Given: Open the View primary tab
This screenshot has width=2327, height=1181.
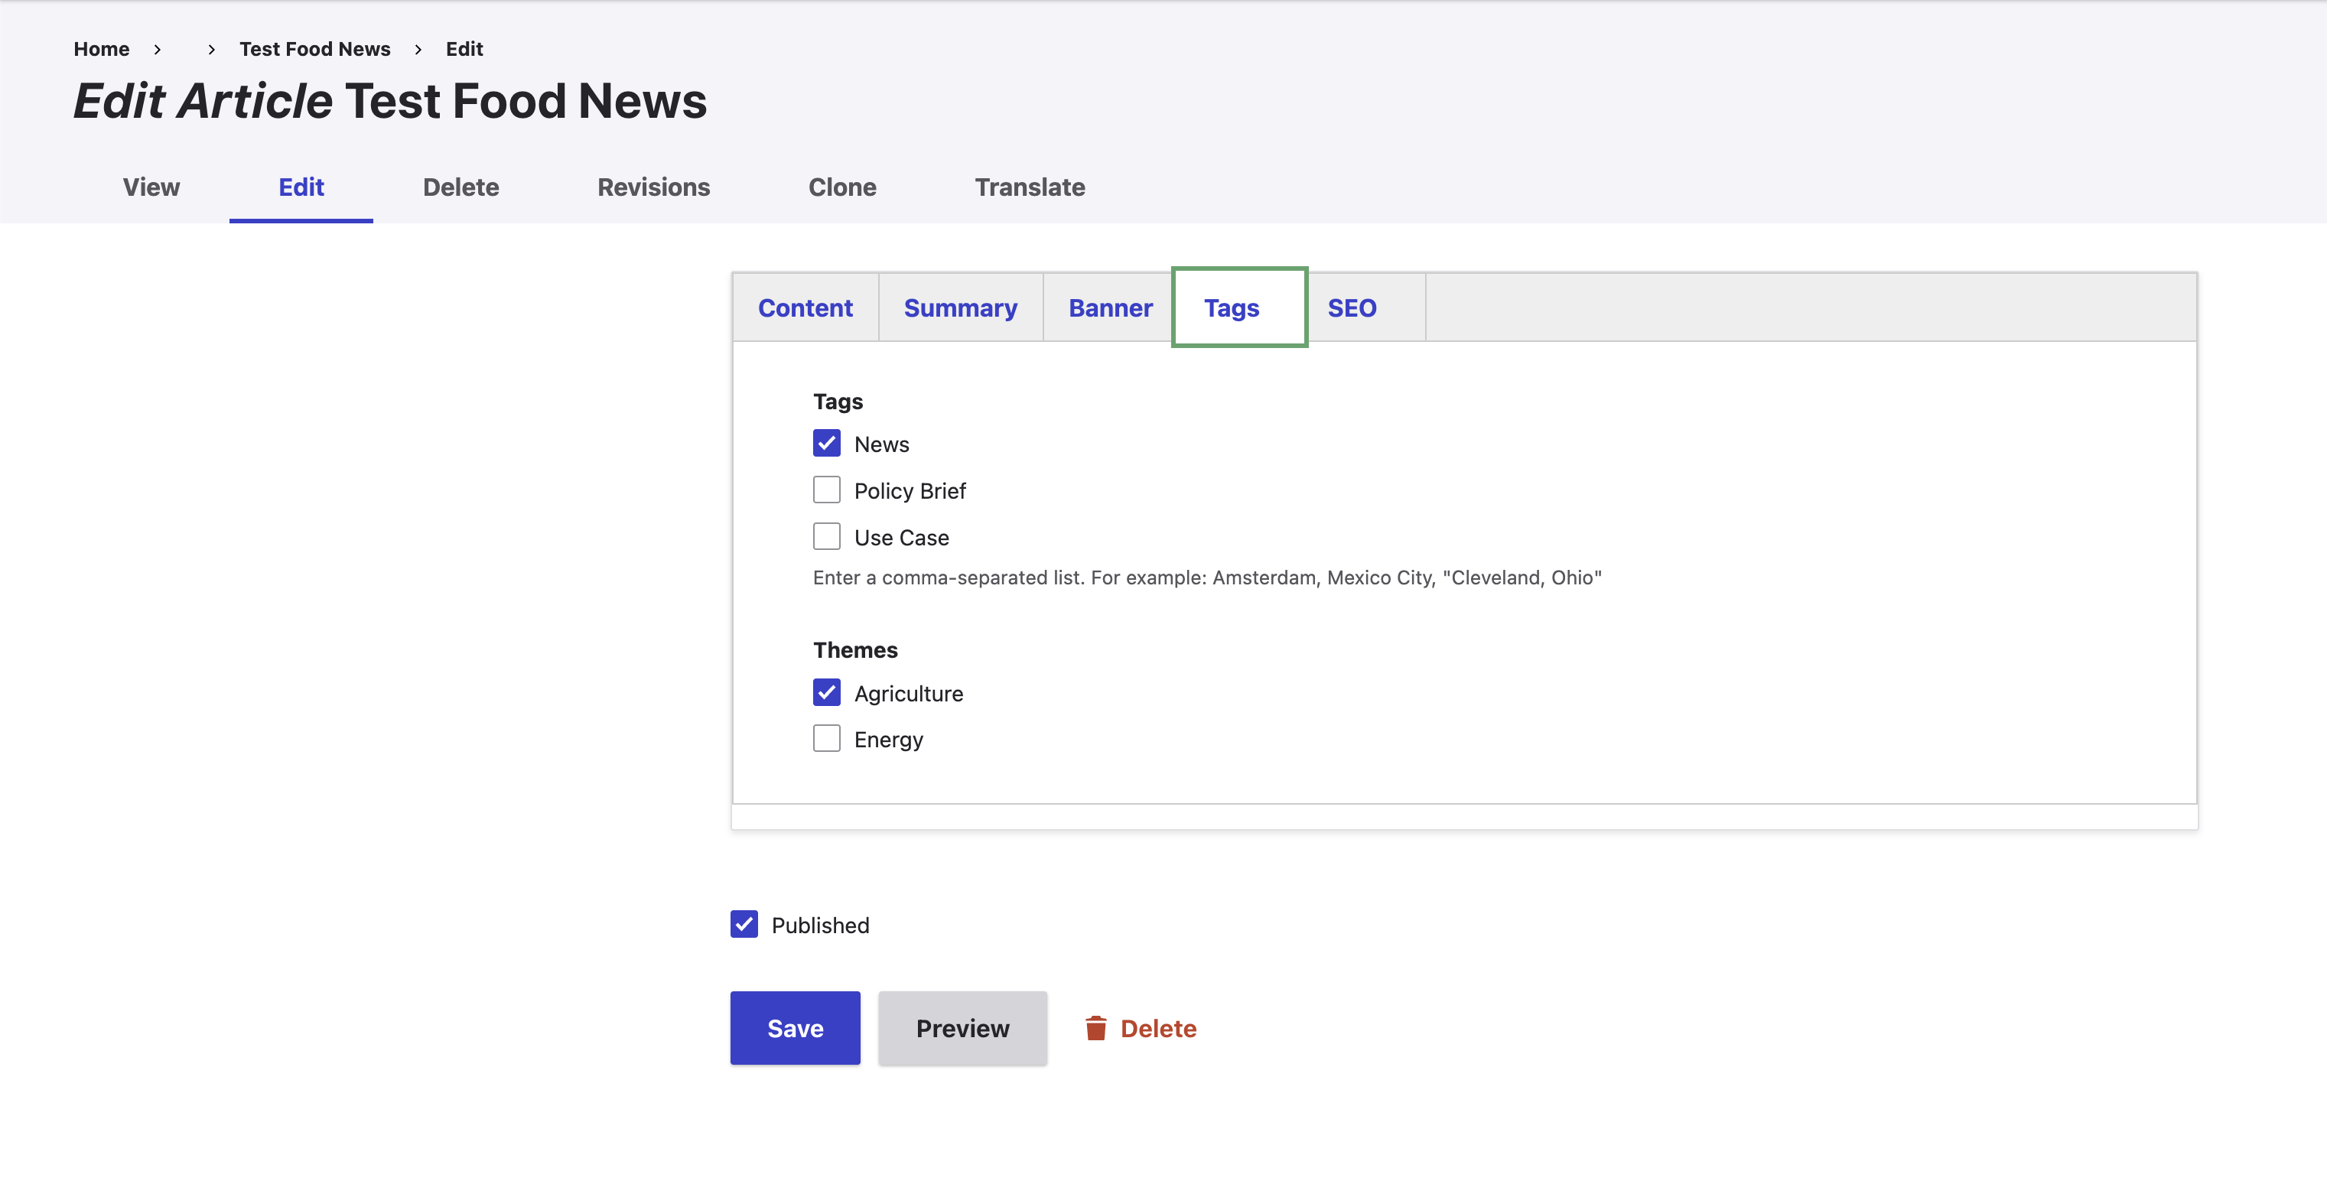Looking at the screenshot, I should pyautogui.click(x=151, y=187).
